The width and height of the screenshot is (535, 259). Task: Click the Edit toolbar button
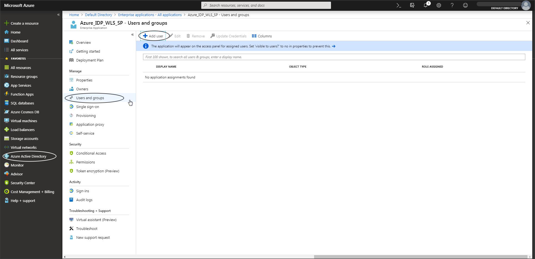(x=175, y=36)
